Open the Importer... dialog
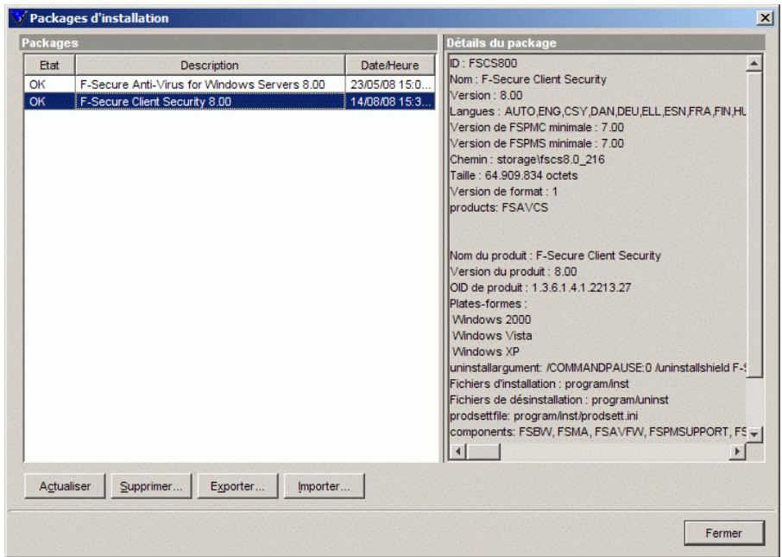 [x=324, y=486]
